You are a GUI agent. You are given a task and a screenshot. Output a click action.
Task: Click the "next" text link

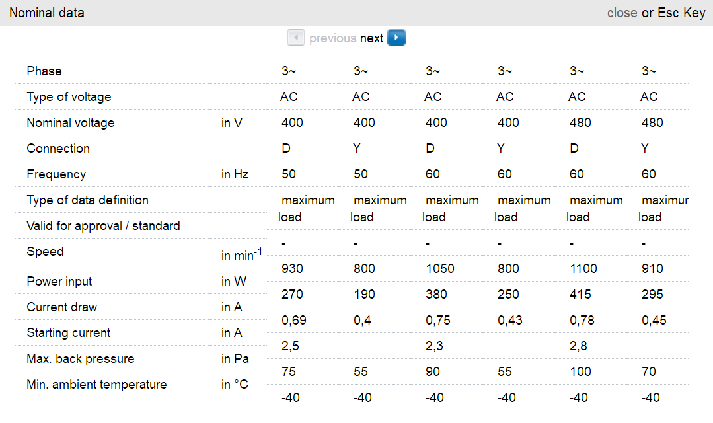click(371, 38)
